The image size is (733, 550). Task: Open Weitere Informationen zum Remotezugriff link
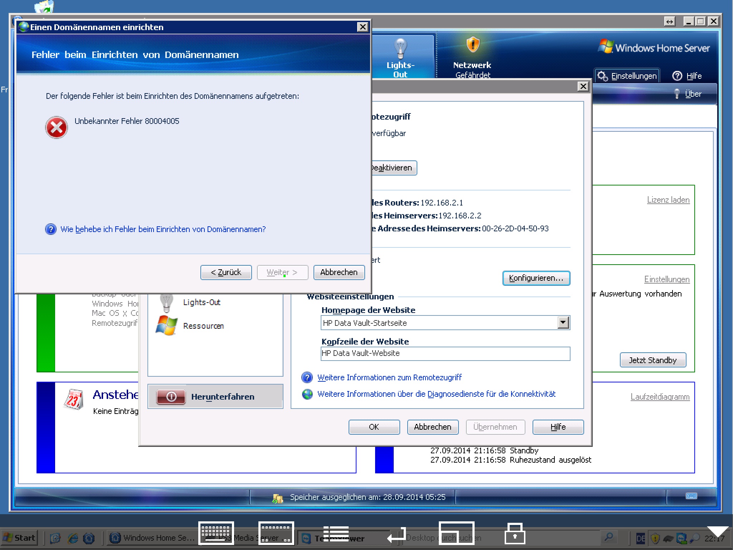[x=389, y=377]
